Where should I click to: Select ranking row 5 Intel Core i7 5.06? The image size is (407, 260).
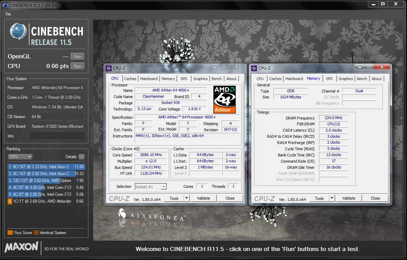[x=46, y=194]
